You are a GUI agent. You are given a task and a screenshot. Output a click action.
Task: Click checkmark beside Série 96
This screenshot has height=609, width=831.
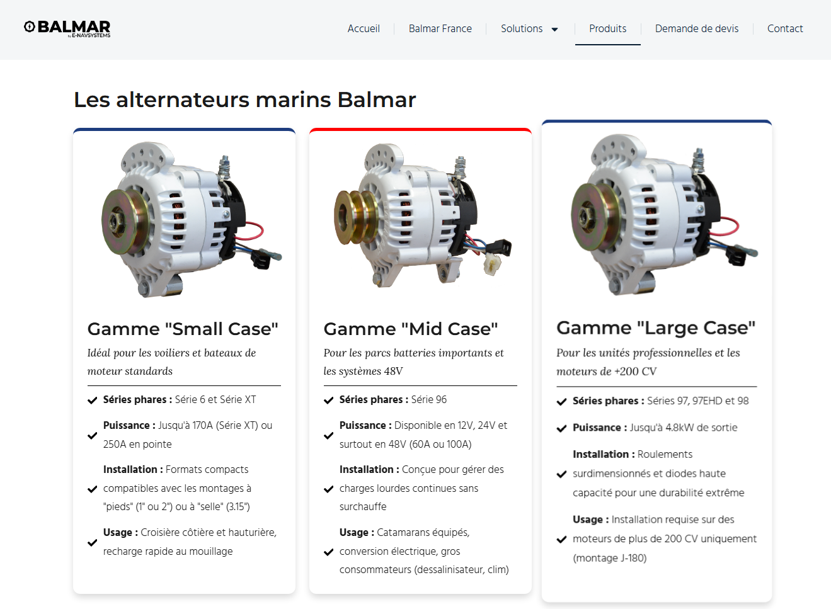click(328, 400)
